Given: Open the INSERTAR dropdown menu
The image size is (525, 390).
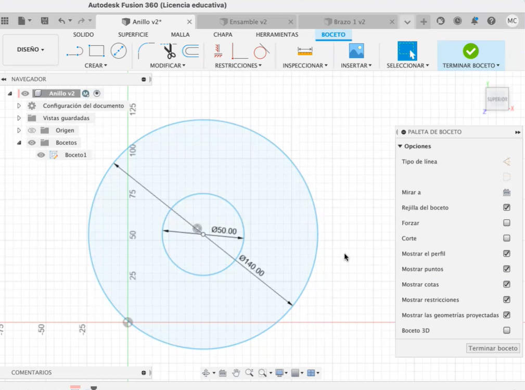Looking at the screenshot, I should tap(356, 66).
